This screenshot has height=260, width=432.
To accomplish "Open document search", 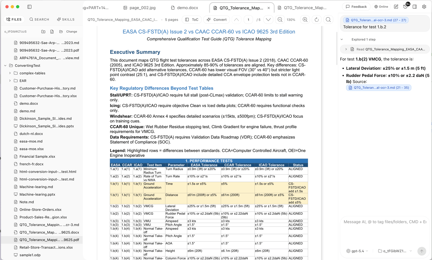I will pos(328,19).
